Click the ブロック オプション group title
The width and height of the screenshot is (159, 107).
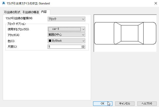coord(16,24)
